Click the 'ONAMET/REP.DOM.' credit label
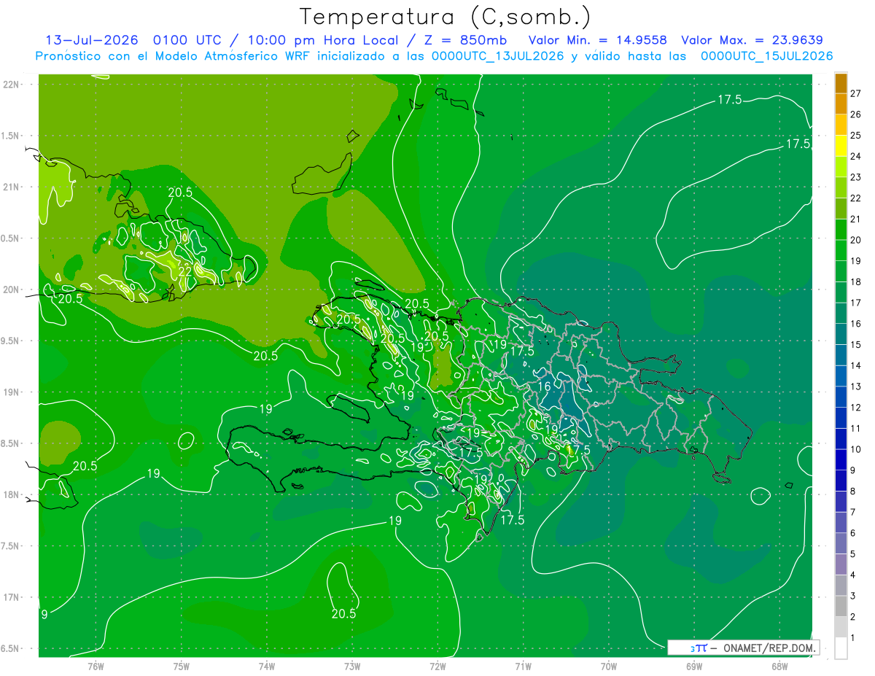The image size is (875, 676). (769, 648)
